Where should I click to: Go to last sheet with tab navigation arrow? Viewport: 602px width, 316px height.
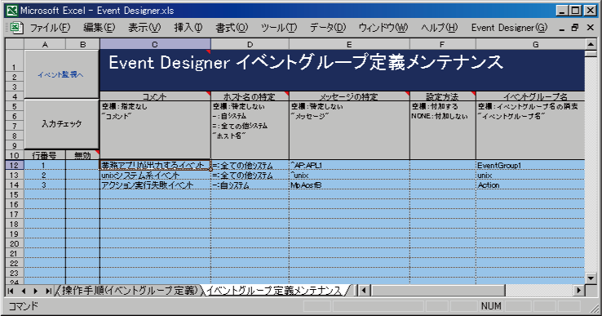pos(48,291)
